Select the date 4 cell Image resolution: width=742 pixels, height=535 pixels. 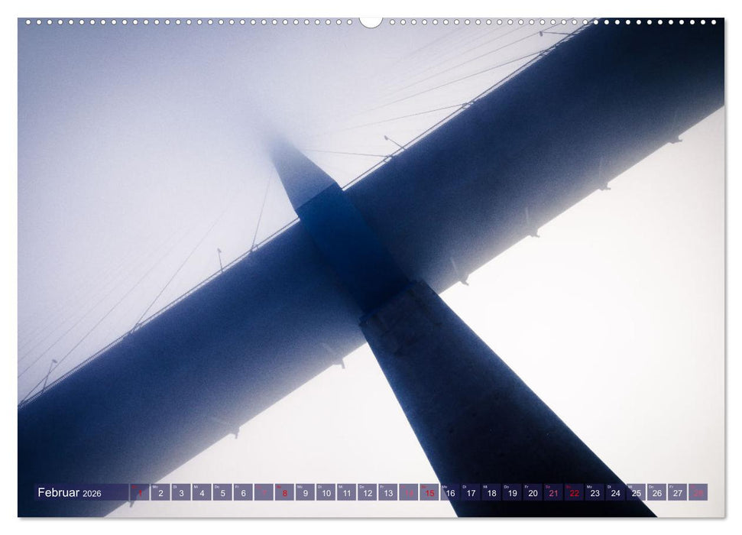pyautogui.click(x=202, y=493)
